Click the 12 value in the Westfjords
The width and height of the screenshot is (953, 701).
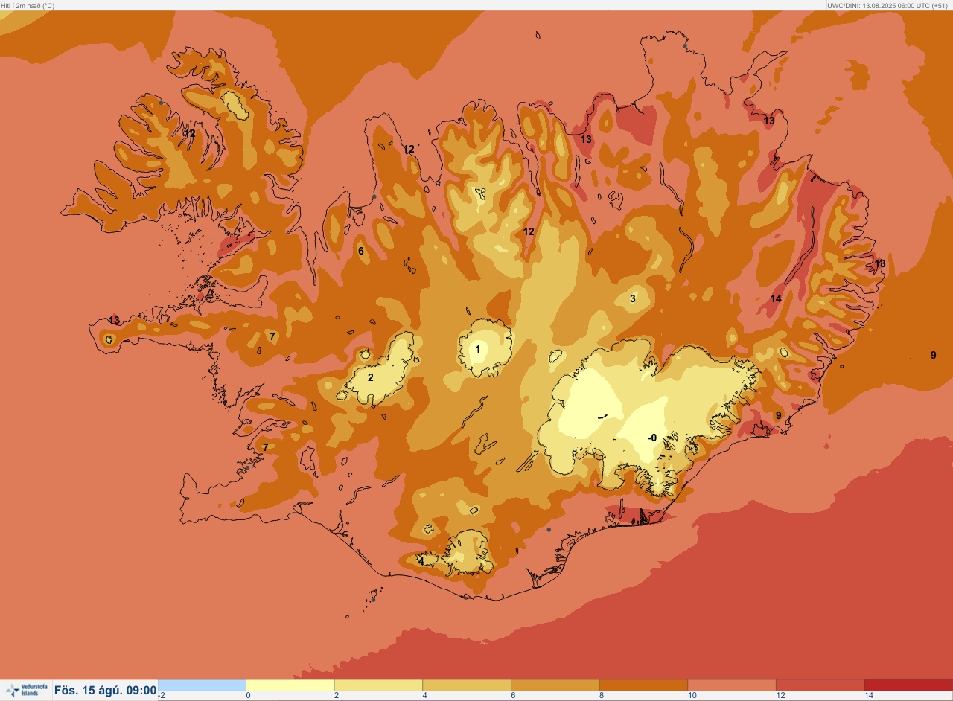[x=190, y=133]
